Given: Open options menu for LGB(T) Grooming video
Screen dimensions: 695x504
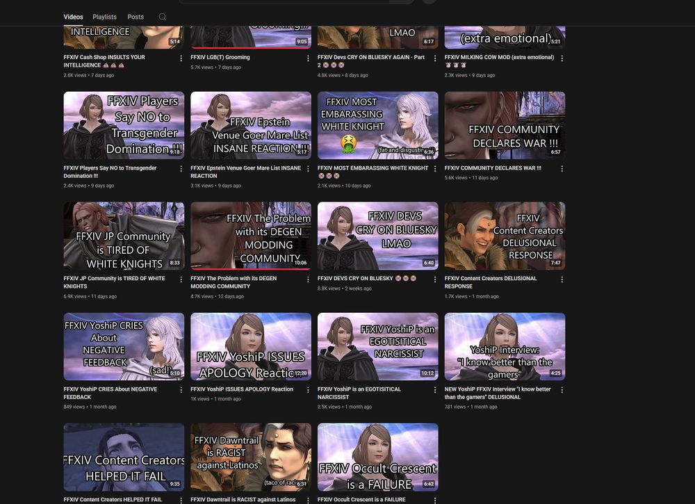Looking at the screenshot, I should point(308,58).
